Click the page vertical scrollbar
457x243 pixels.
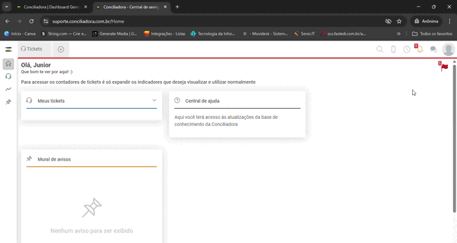[454, 138]
